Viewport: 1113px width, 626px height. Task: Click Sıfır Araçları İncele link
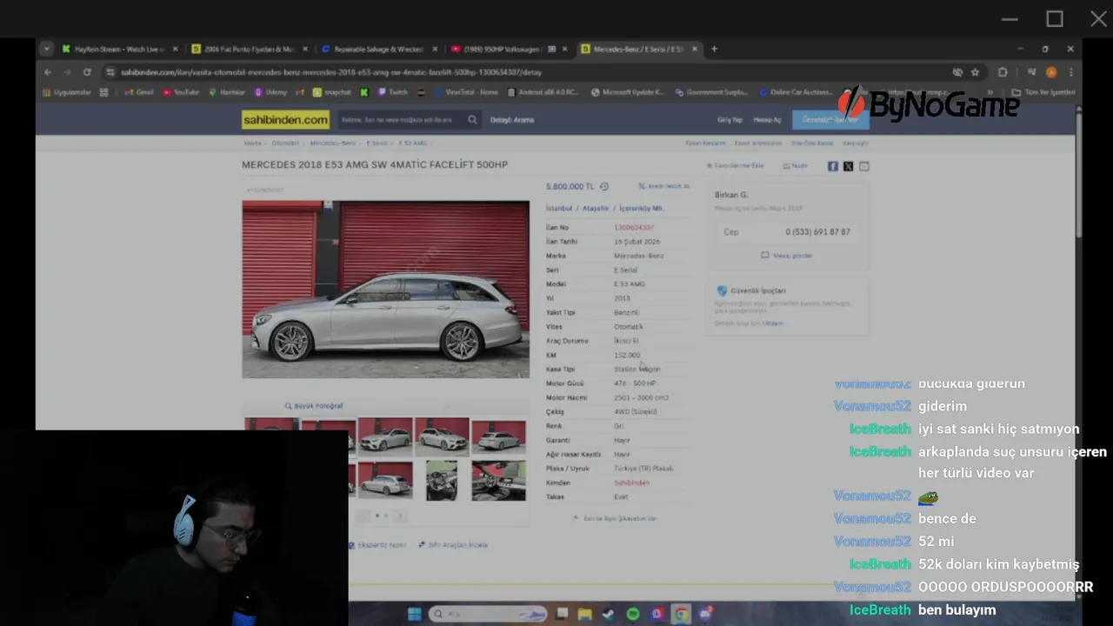pos(453,545)
